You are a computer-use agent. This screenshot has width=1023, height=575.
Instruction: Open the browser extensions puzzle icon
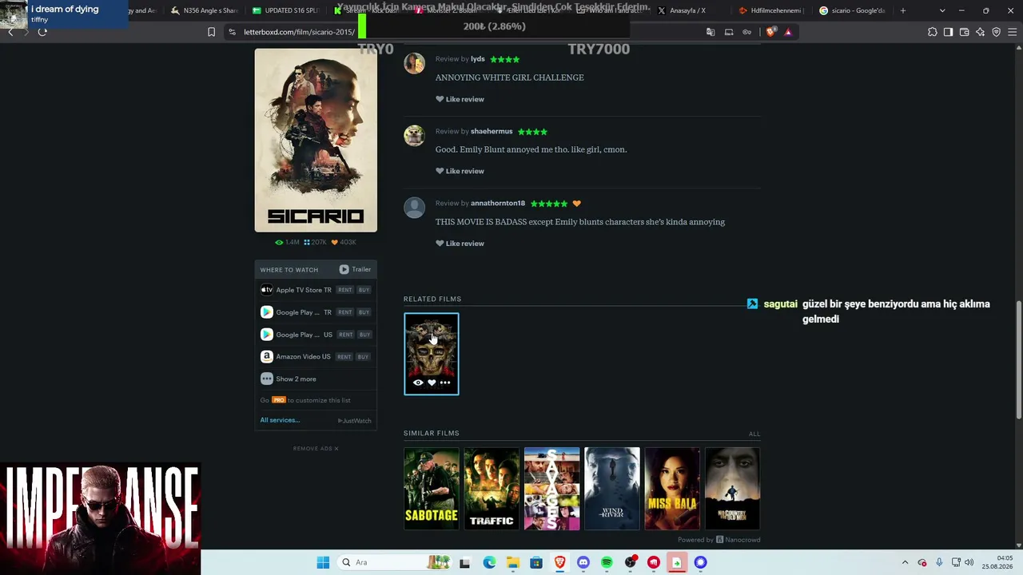[x=933, y=32]
